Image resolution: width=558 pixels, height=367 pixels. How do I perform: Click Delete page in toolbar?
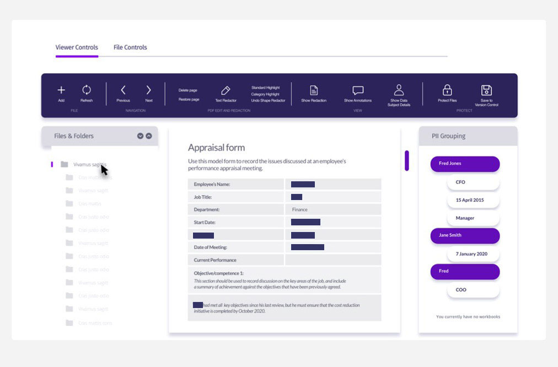[x=187, y=90]
